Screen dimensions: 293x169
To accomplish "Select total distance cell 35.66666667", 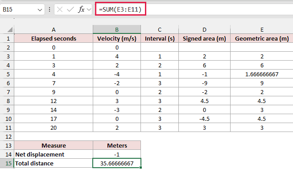I will click(117, 163).
